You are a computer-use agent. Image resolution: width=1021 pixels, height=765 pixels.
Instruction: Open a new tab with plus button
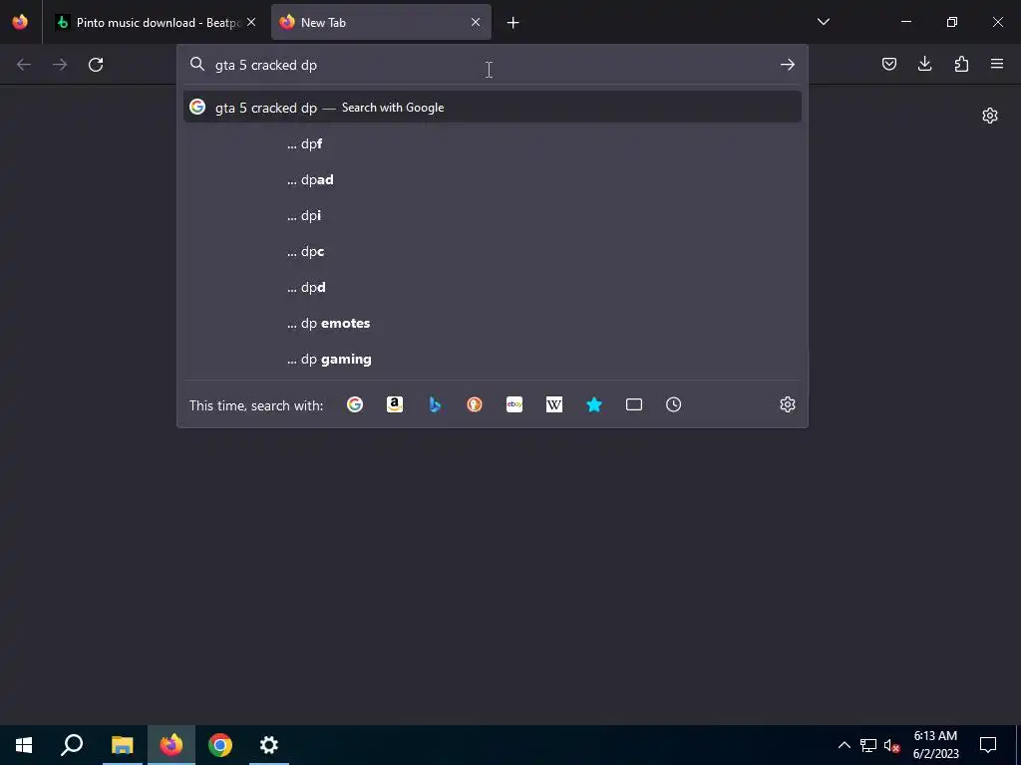click(x=513, y=23)
